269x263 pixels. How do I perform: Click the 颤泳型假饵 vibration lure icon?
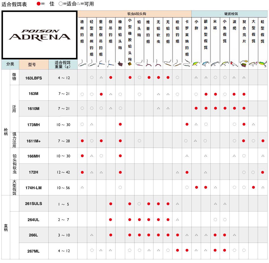coord(206,64)
